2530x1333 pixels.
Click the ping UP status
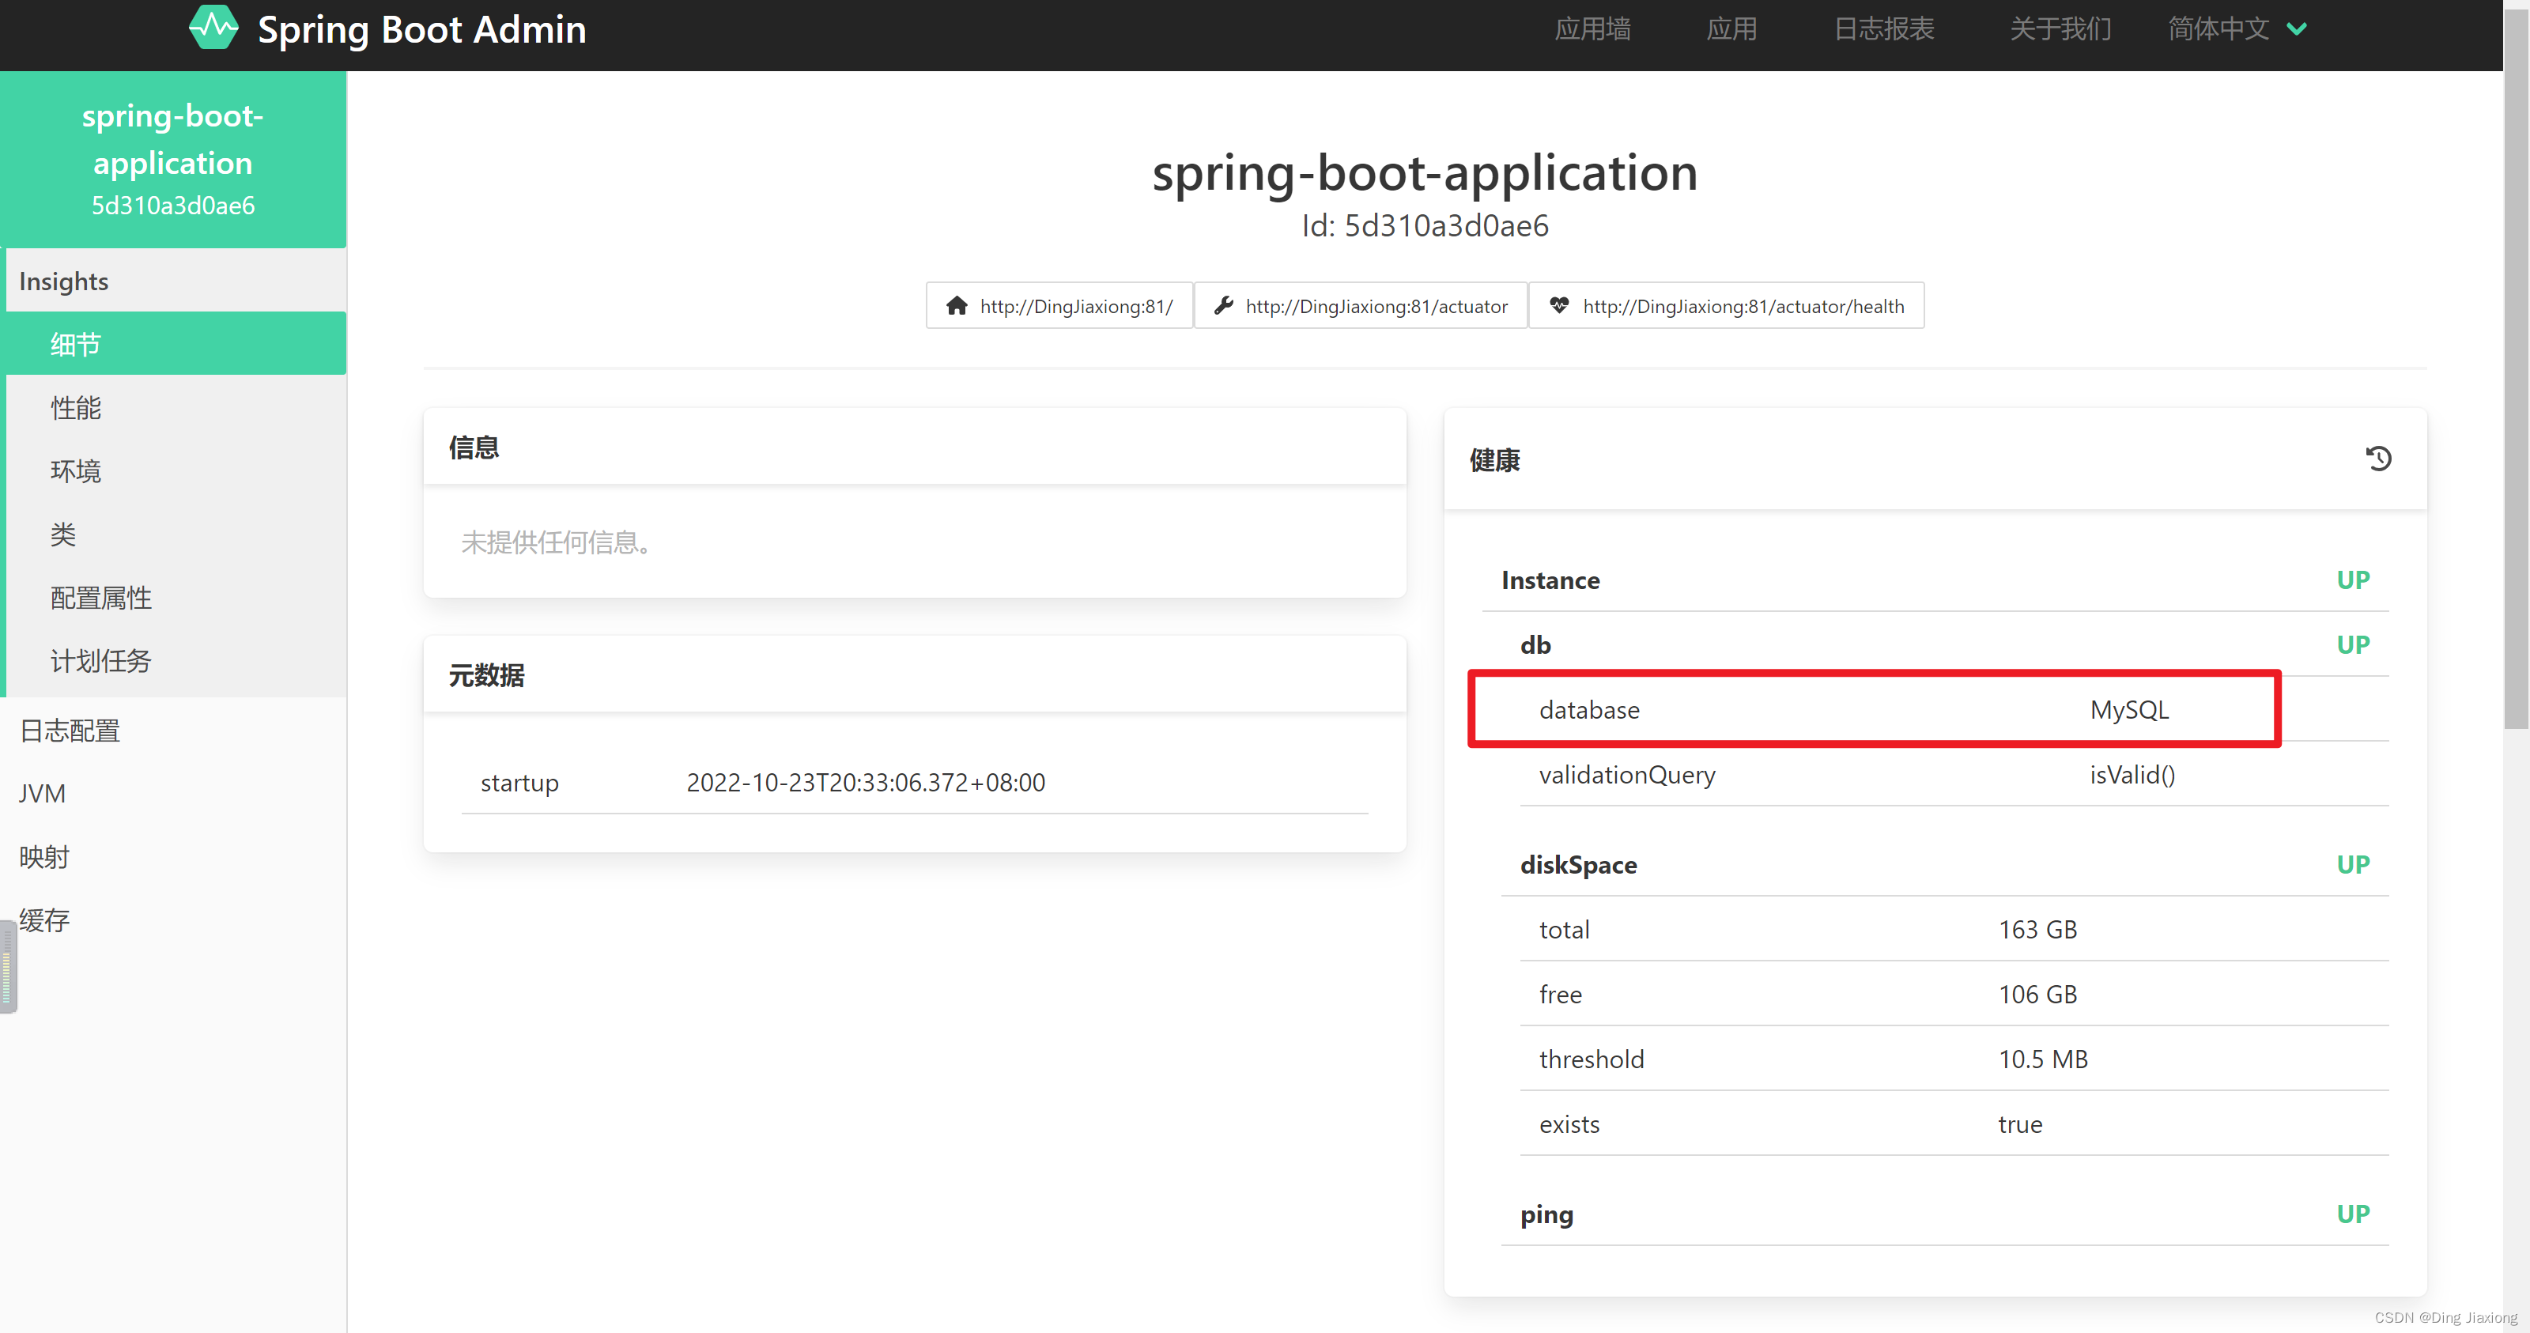point(2352,1214)
